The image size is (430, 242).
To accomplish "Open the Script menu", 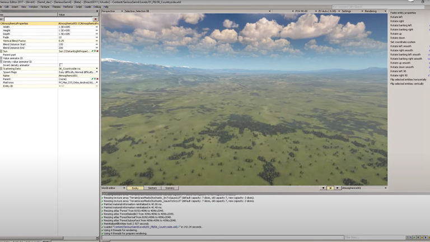I will tap(79, 7).
